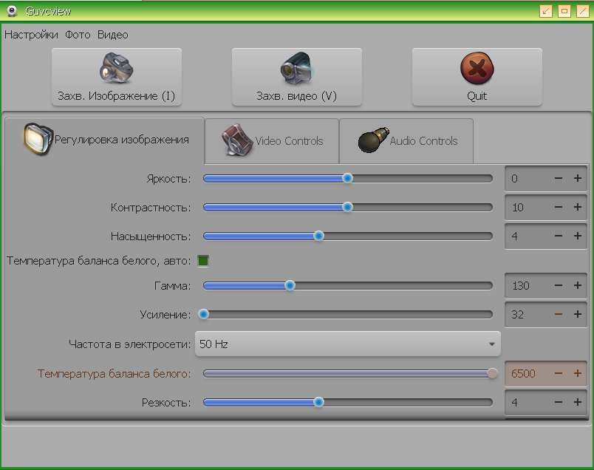Viewport: 594px width, 470px height.
Task: Click the Контрастность slider handle
Action: point(347,207)
